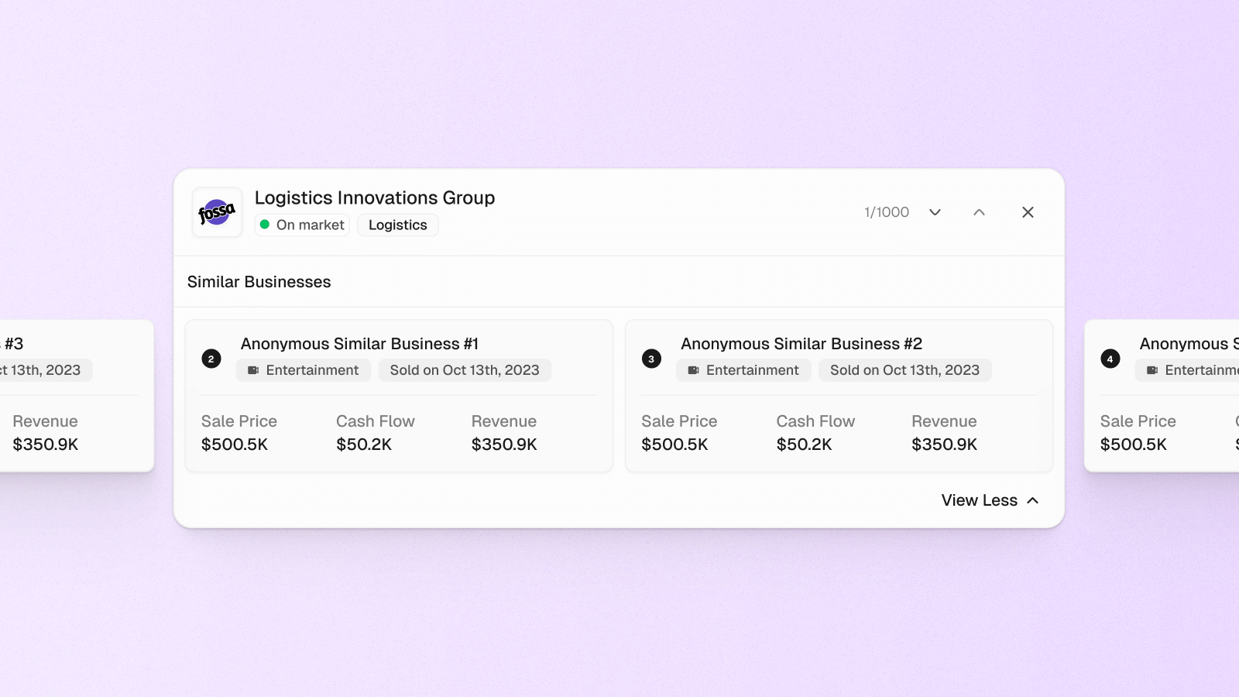Click Cash Flow $50.2K in Business #1
Screen dimensions: 1239x697
pyautogui.click(x=364, y=445)
